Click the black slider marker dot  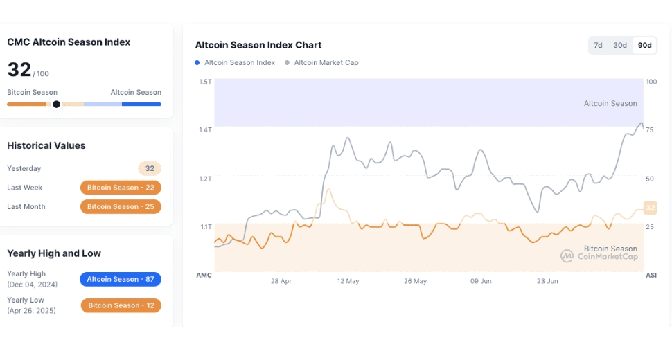[56, 105]
